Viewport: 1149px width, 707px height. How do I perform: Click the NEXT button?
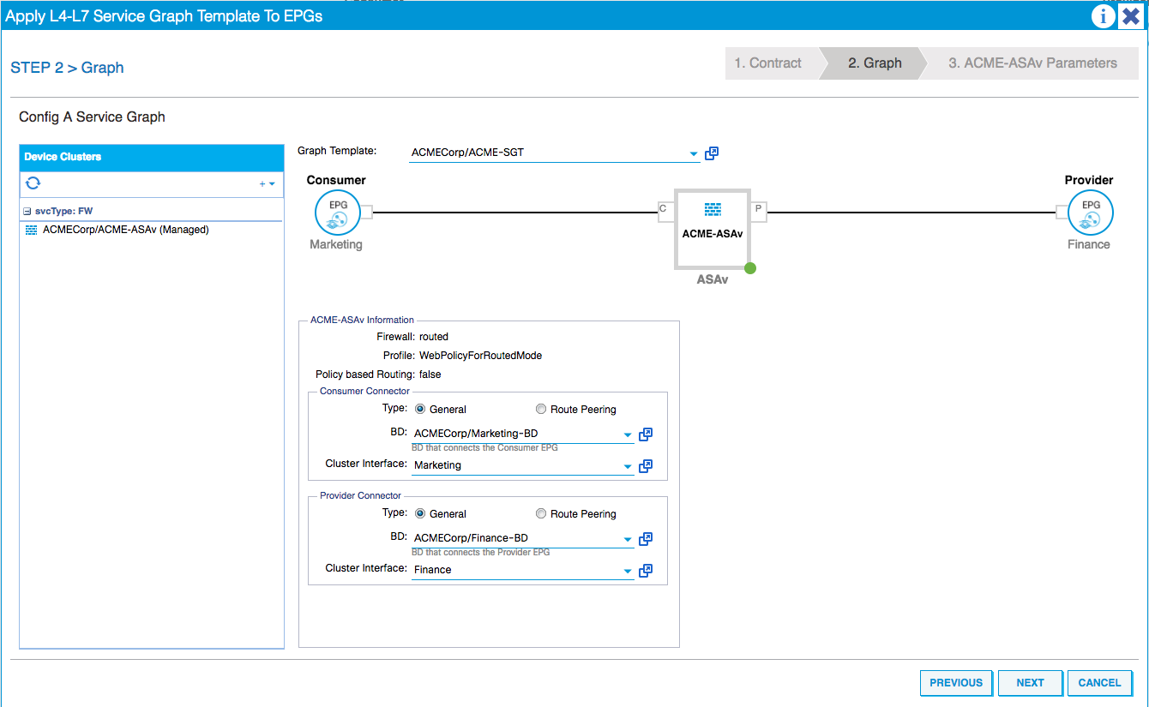[x=1030, y=683]
